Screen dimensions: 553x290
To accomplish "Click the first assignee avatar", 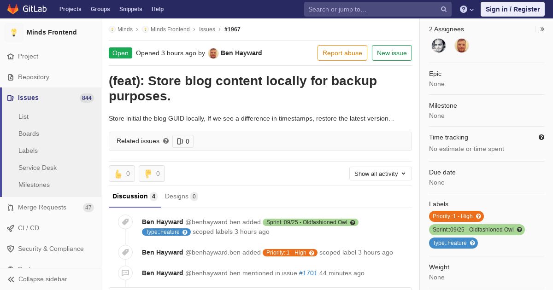I will (439, 46).
